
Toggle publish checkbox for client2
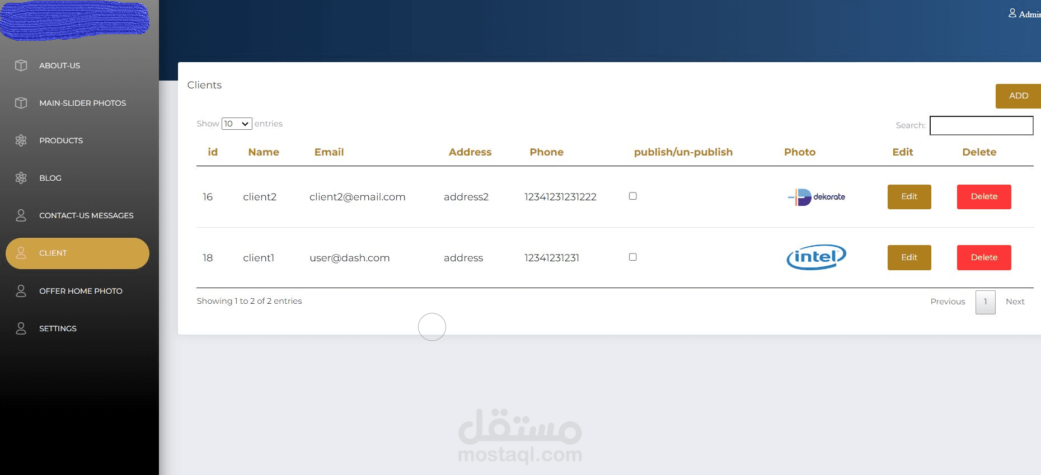tap(633, 196)
